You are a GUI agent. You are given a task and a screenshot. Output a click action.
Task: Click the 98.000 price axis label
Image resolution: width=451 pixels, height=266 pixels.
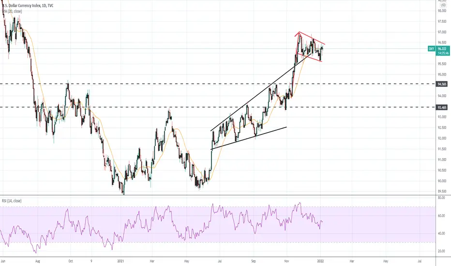(x=442, y=11)
